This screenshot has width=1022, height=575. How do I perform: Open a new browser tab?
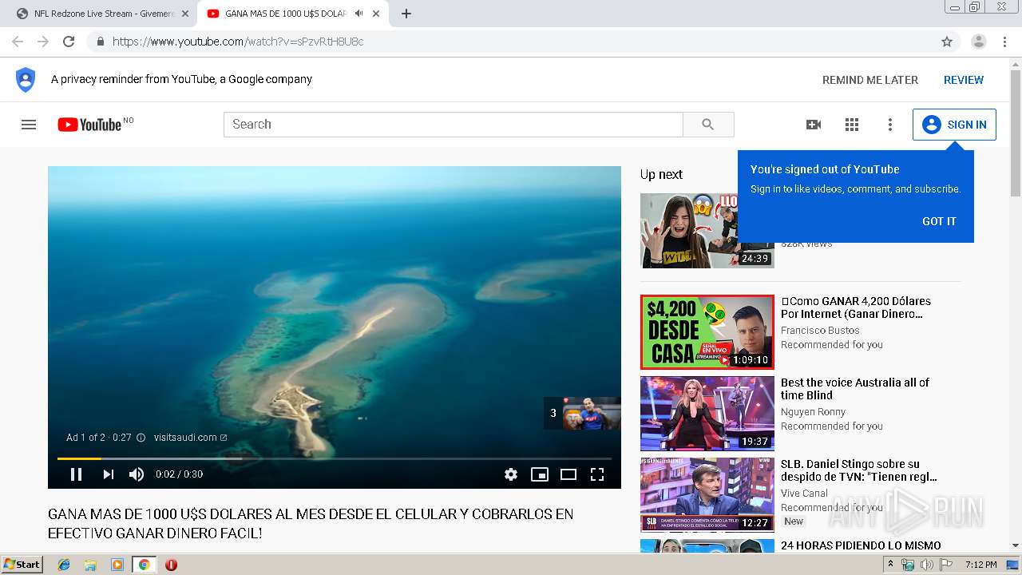[406, 14]
